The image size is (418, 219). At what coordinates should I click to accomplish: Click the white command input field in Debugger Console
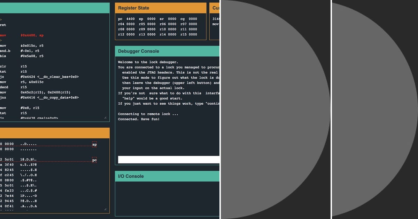coord(167,160)
